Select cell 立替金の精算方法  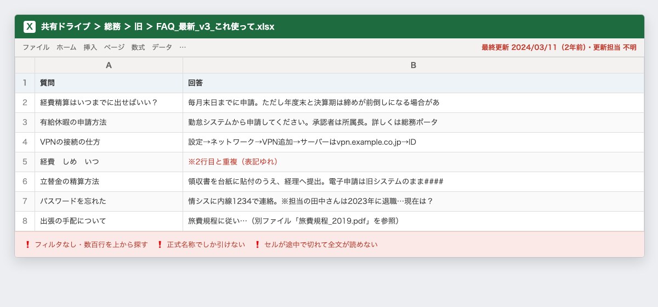pyautogui.click(x=109, y=181)
